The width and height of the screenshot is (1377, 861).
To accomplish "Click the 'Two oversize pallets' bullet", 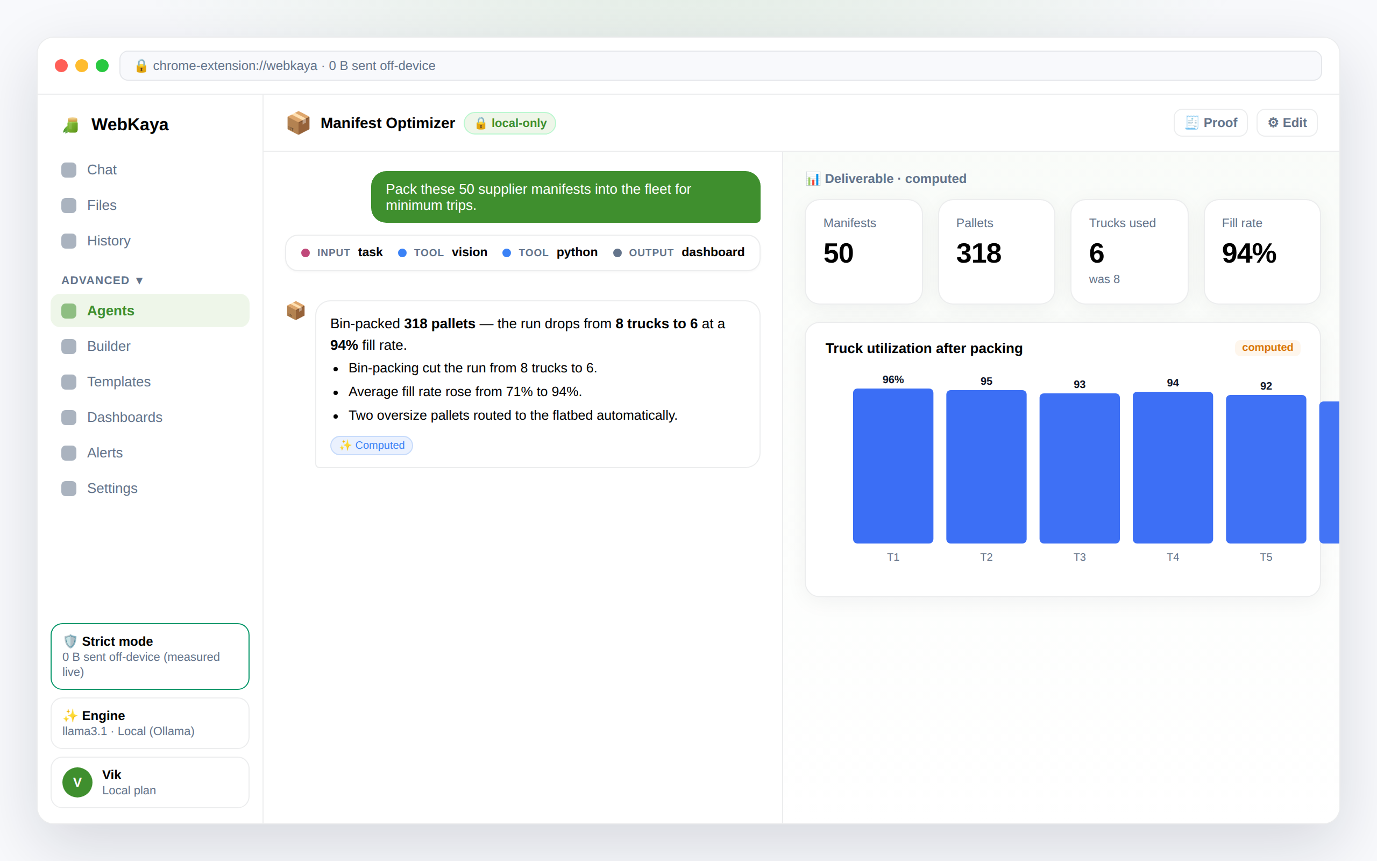I will tap(513, 415).
